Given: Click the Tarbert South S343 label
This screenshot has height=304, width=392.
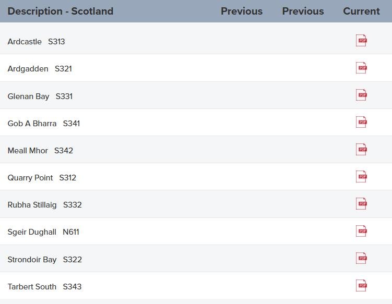Looking at the screenshot, I should (x=44, y=287).
